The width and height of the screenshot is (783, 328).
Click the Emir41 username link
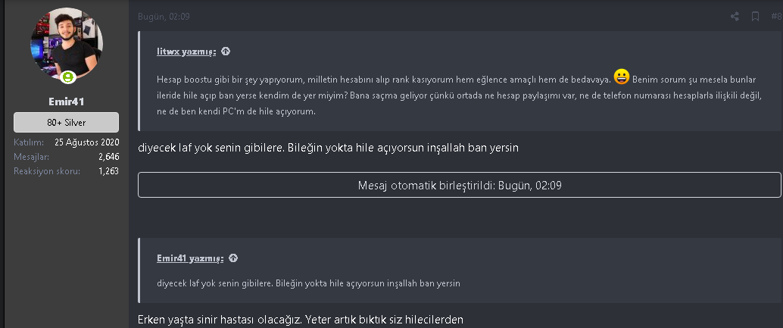66,101
